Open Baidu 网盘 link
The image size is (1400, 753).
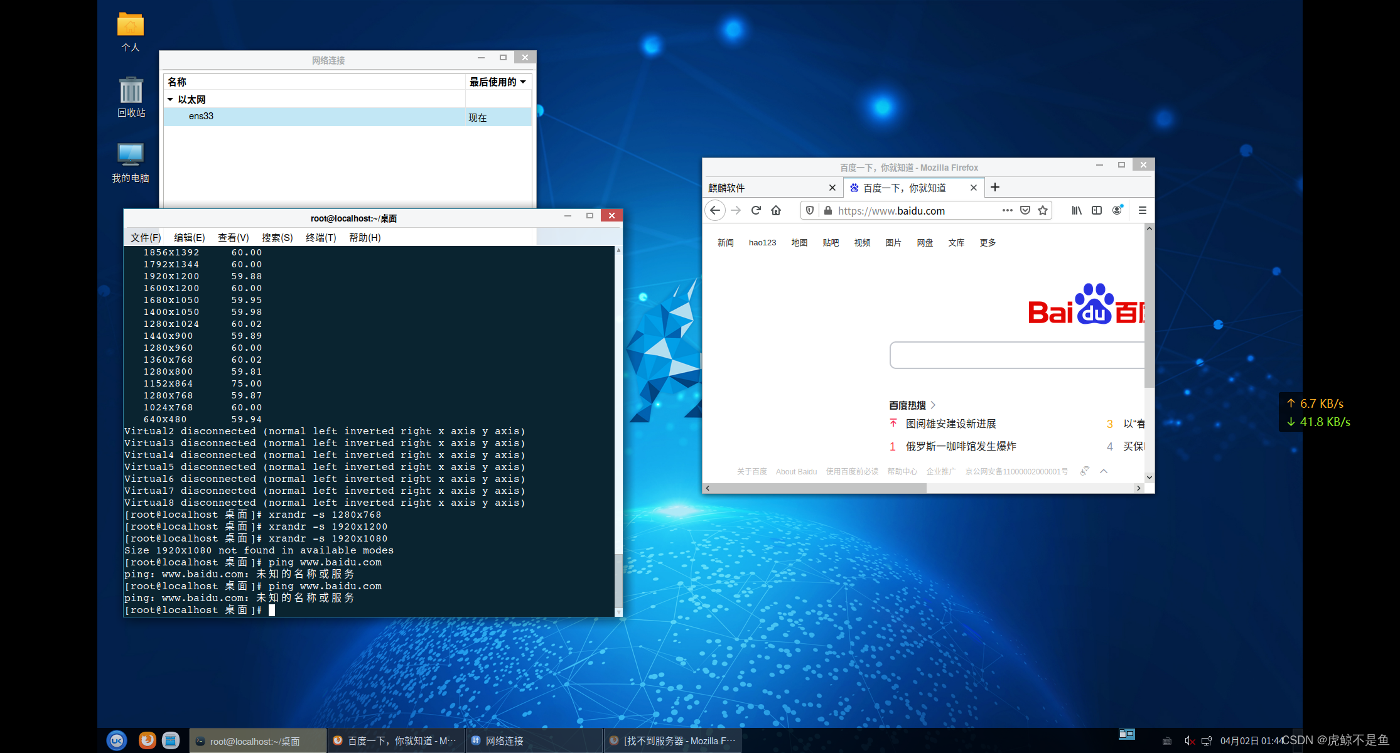(x=925, y=243)
